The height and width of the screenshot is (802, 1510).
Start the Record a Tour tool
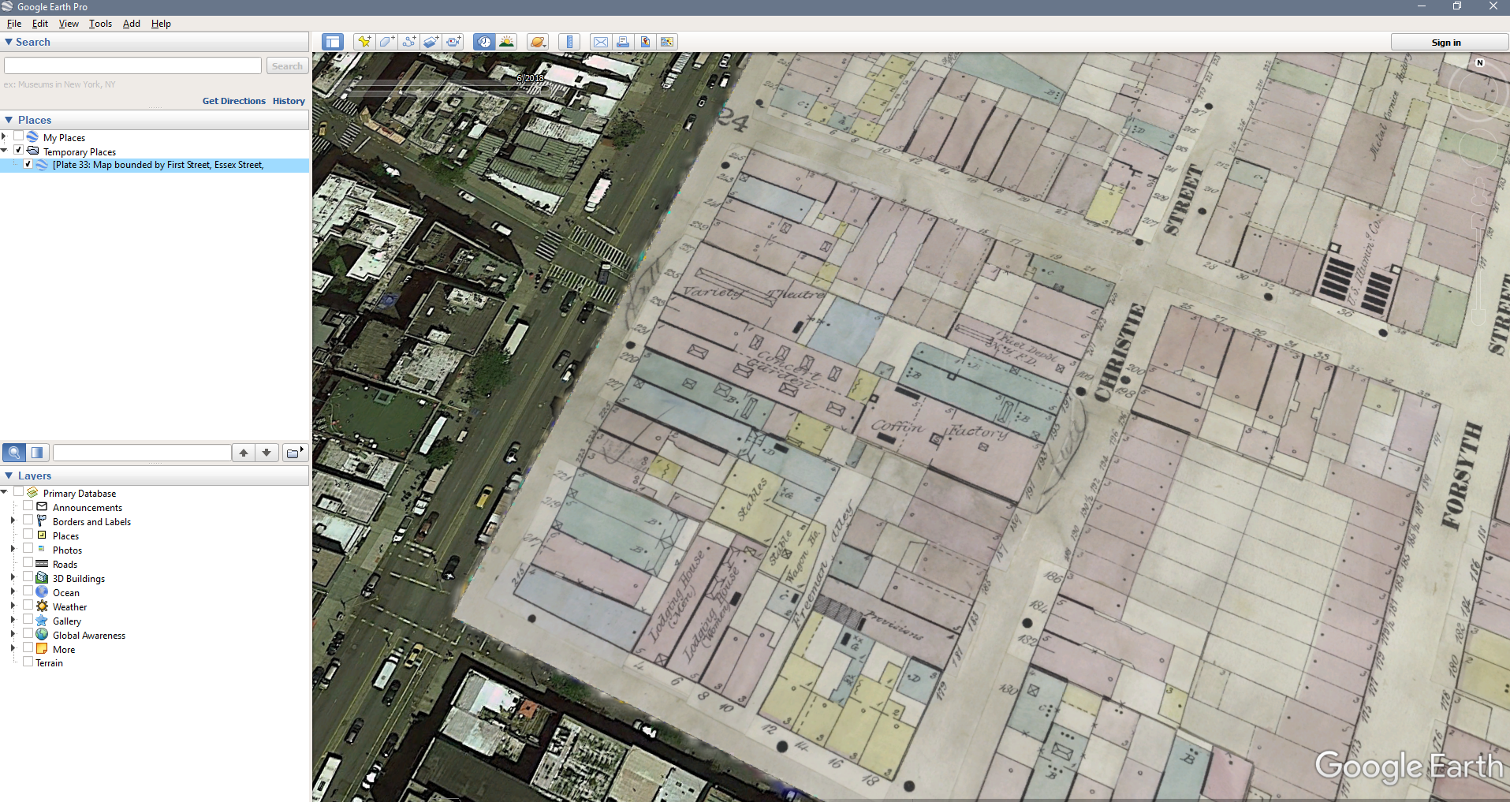(x=453, y=42)
